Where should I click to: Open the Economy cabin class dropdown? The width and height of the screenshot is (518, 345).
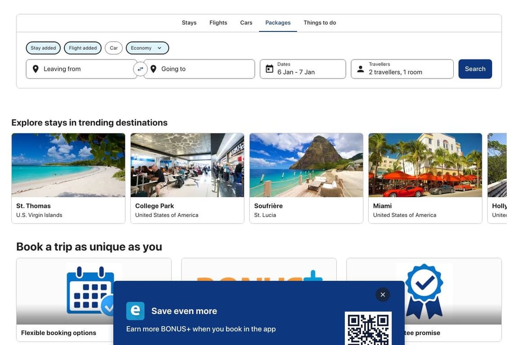pos(147,48)
